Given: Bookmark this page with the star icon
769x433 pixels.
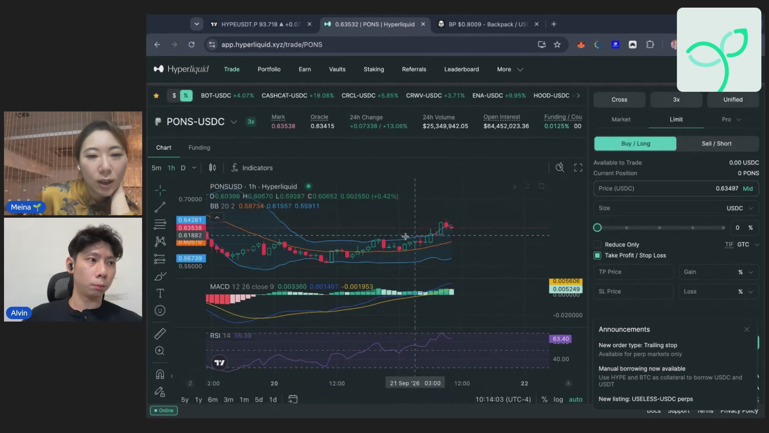Looking at the screenshot, I should [557, 45].
